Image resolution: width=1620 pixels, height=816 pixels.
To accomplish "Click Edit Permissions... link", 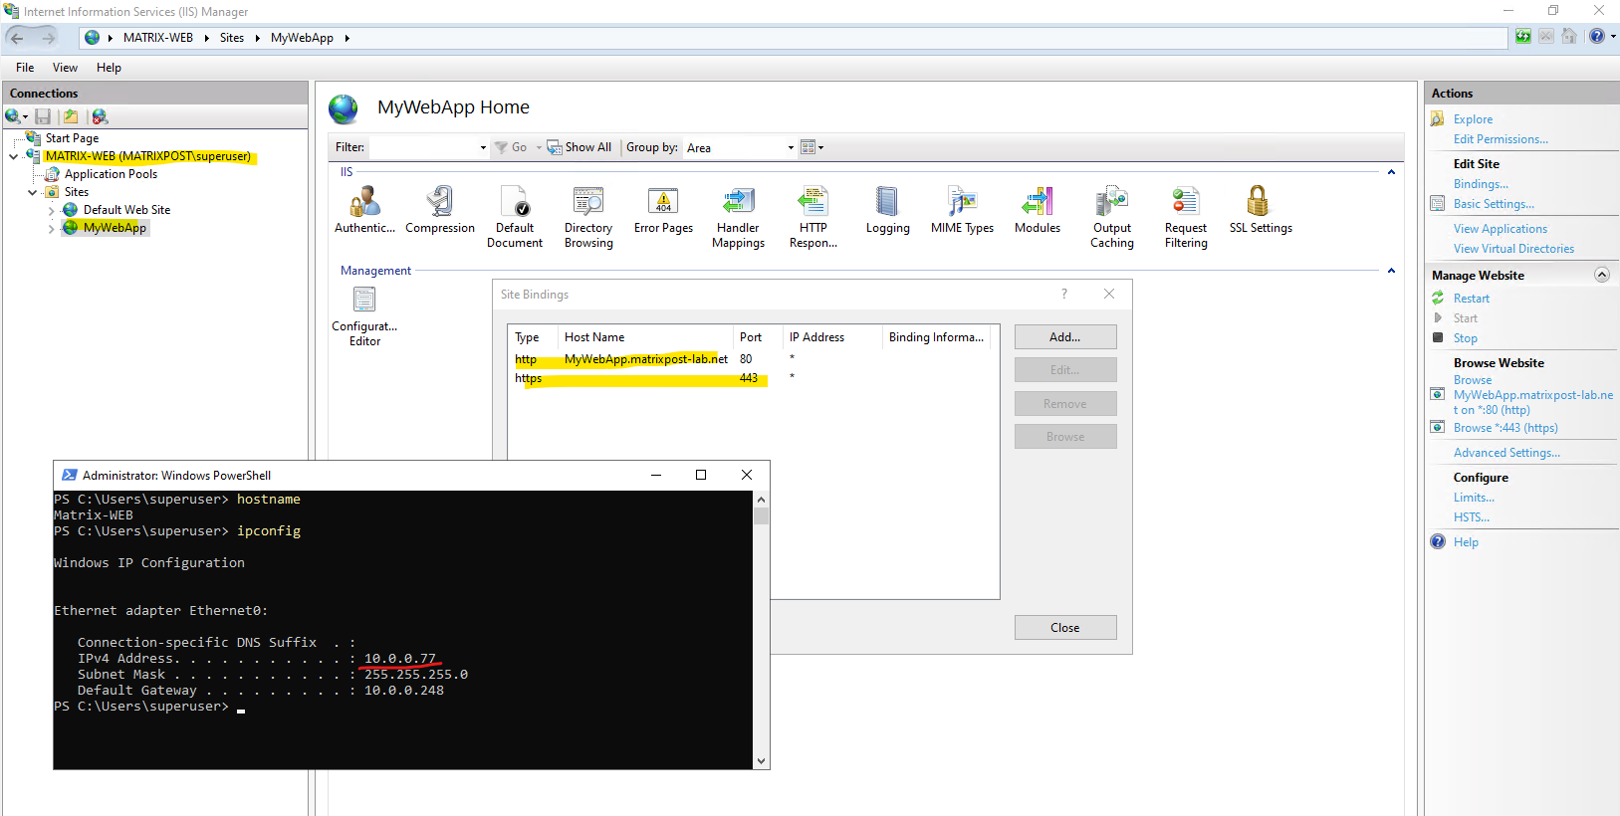I will pos(1501,139).
